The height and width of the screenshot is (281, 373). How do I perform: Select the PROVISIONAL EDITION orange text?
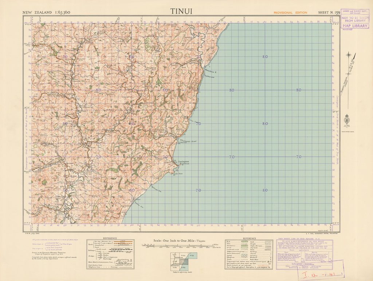290,13
